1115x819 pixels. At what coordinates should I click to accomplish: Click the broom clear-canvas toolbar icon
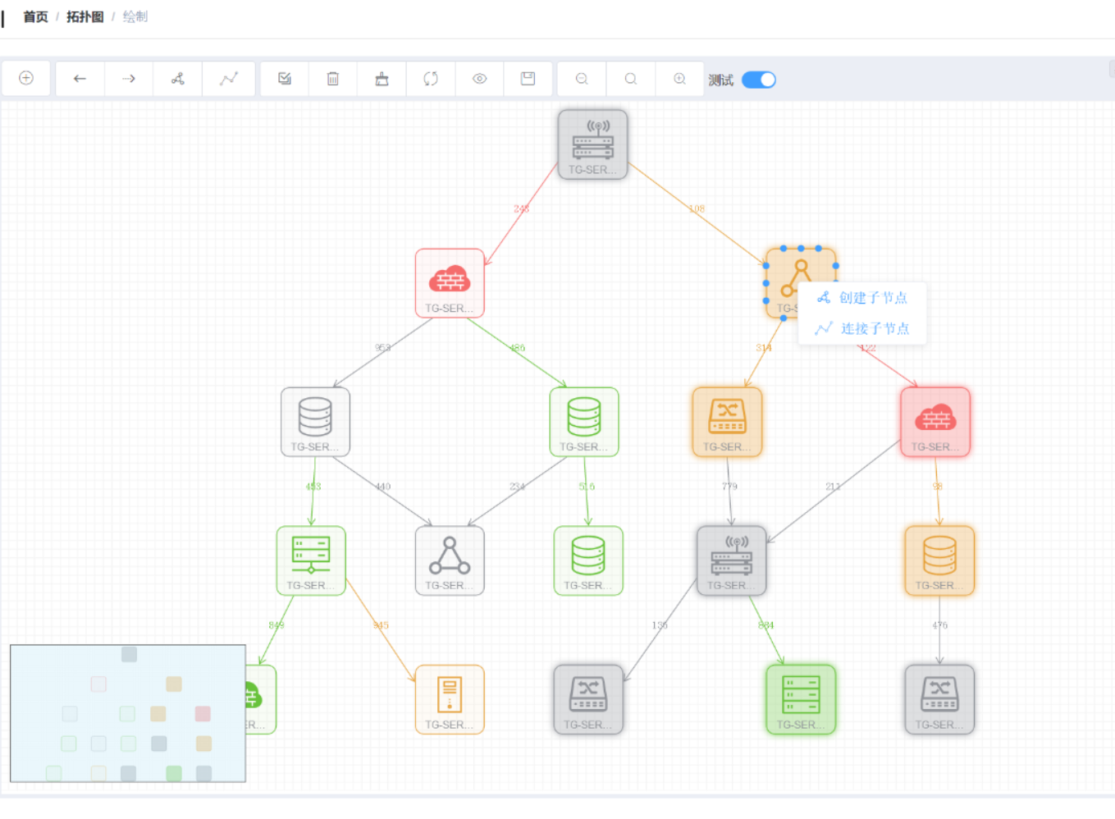[382, 79]
